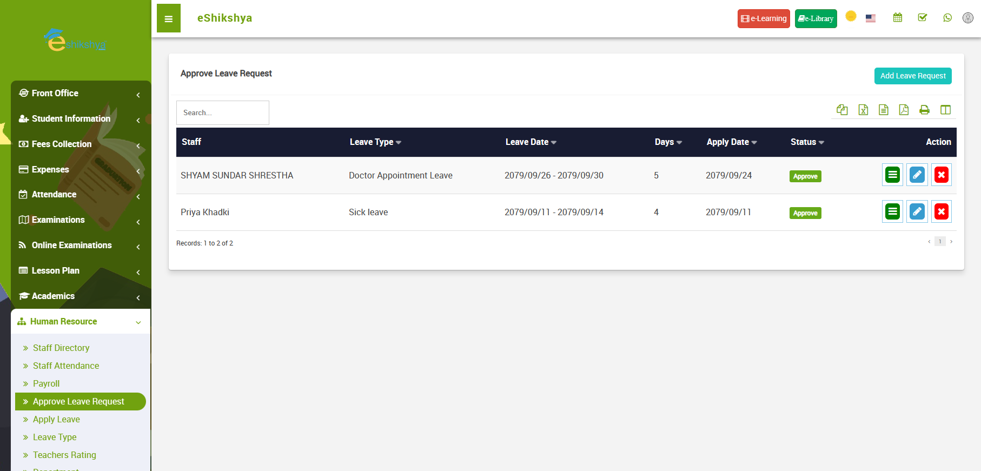This screenshot has height=471, width=981.
Task: Click the print icon above the table
Action: [924, 110]
